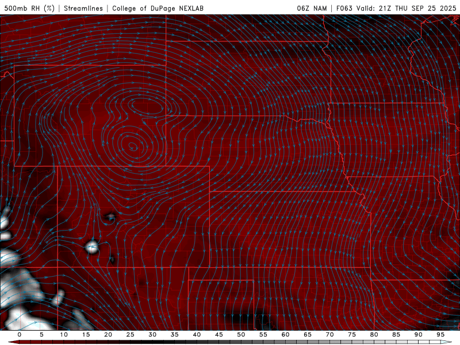Click the white high-RH arrow end of colorbar

[x=447, y=342]
